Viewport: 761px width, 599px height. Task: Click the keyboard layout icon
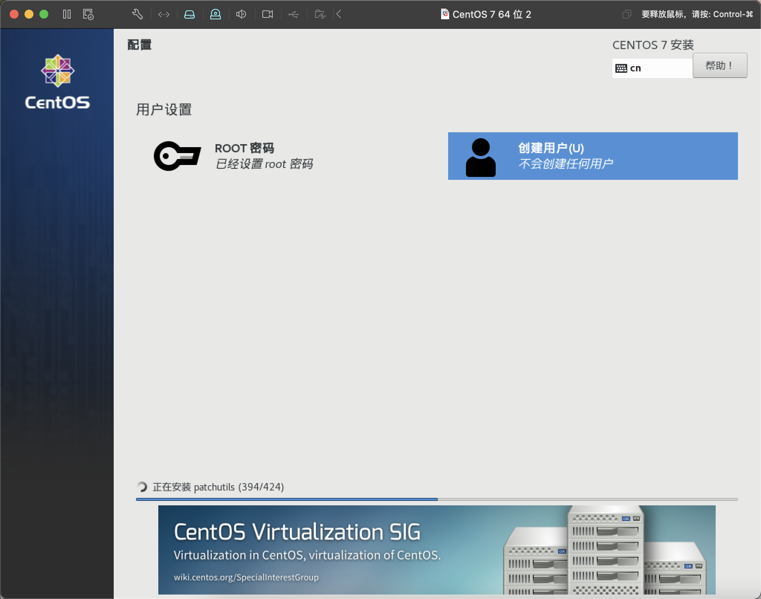(x=621, y=68)
